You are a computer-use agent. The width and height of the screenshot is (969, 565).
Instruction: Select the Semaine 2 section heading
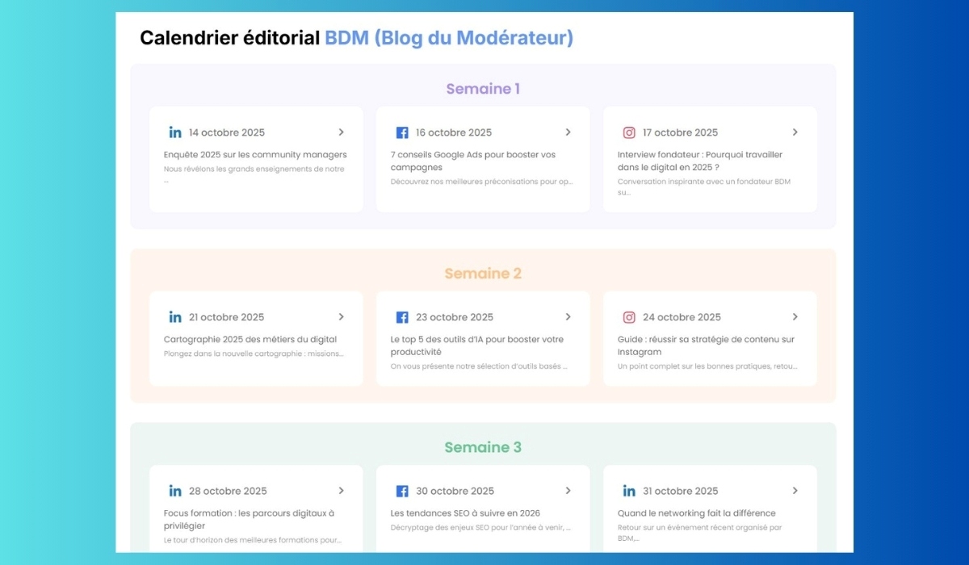[483, 274]
